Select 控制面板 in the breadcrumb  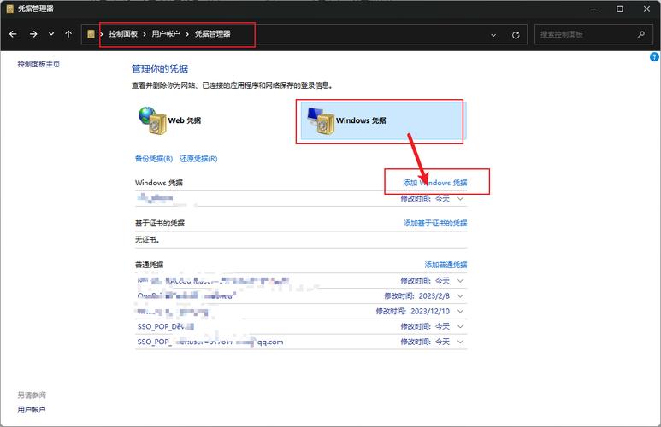tap(123, 33)
